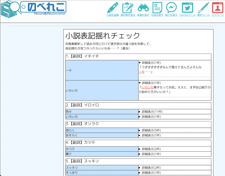The height and width of the screenshot is (176, 225).
Task: Click the pen icon for 小説を登録
Action: click(x=113, y=8)
